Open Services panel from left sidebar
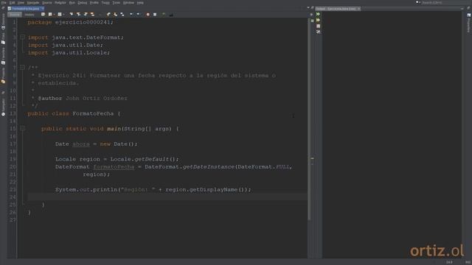This screenshot has height=265, width=472. coord(3,21)
